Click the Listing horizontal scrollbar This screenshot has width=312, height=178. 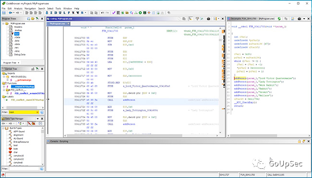(141, 136)
